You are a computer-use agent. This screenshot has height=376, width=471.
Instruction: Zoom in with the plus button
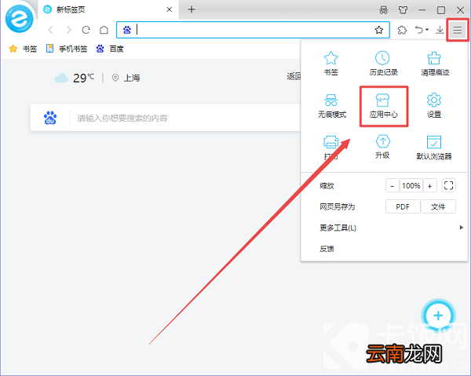pos(430,185)
